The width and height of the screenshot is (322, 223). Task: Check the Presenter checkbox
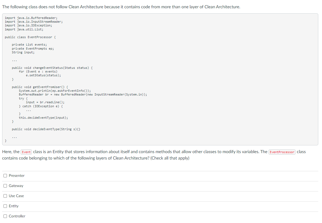tap(5, 176)
